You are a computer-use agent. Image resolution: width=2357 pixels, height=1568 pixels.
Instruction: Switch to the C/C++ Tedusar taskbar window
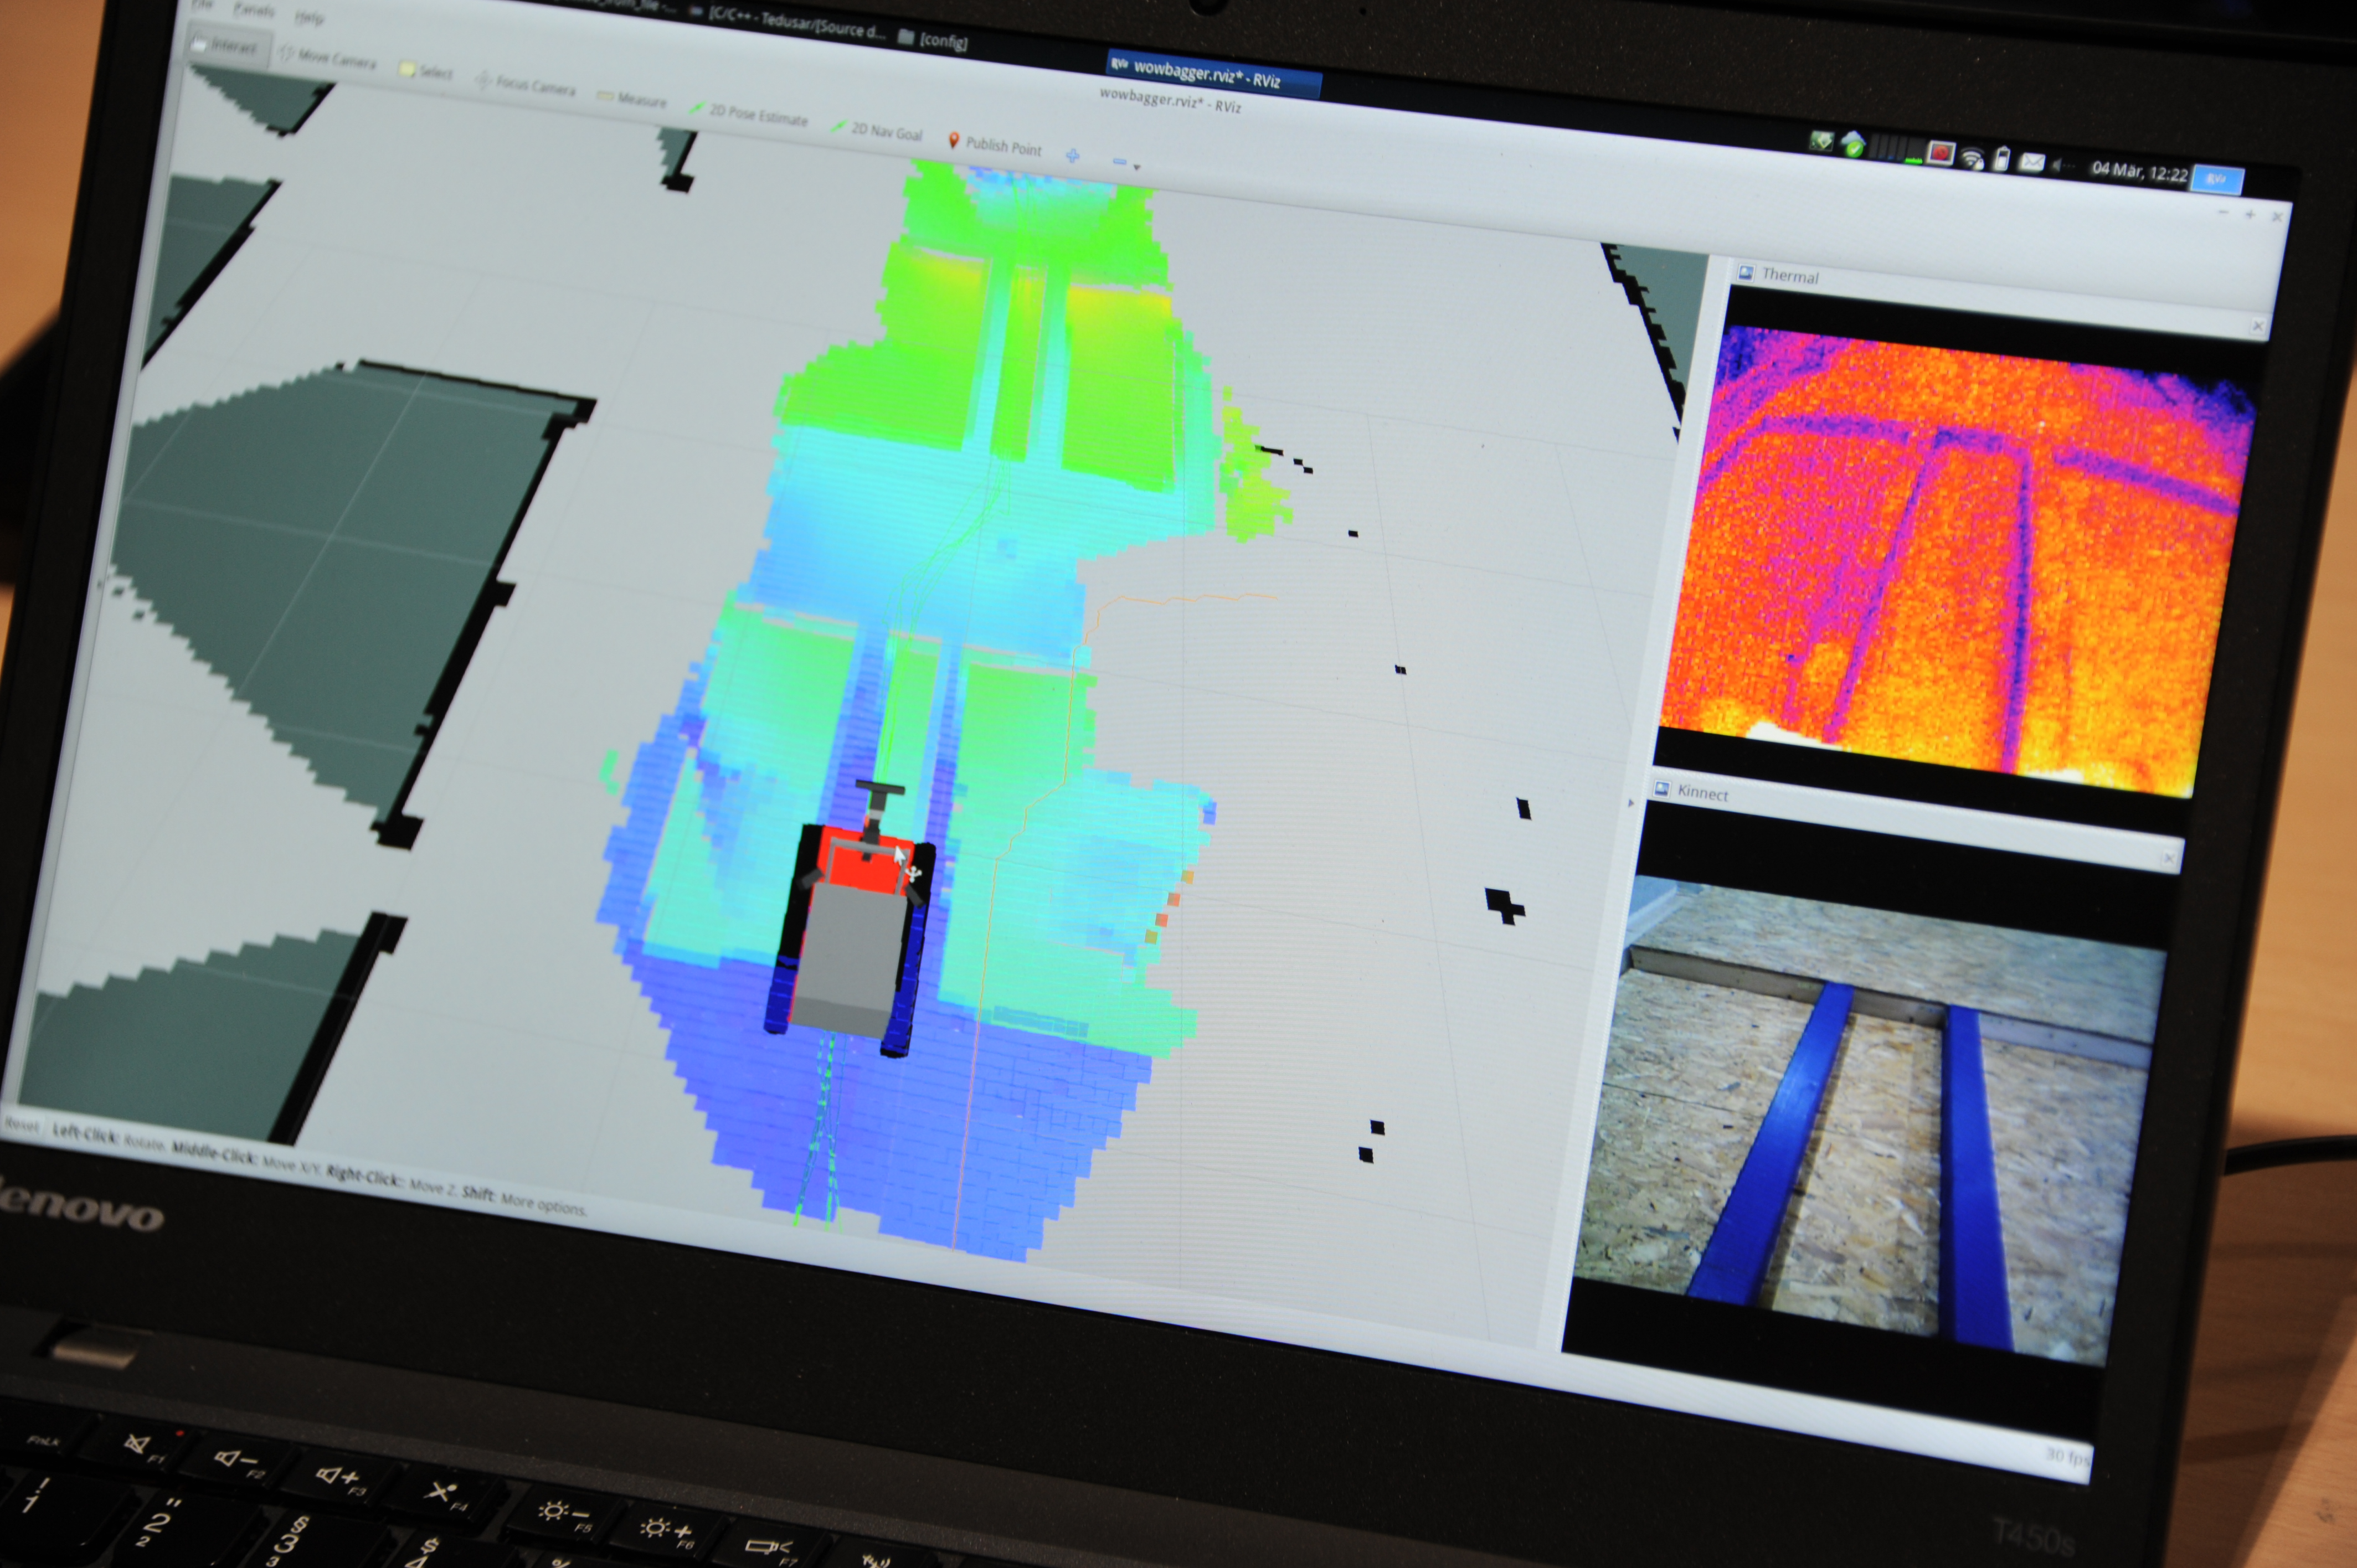(x=788, y=22)
